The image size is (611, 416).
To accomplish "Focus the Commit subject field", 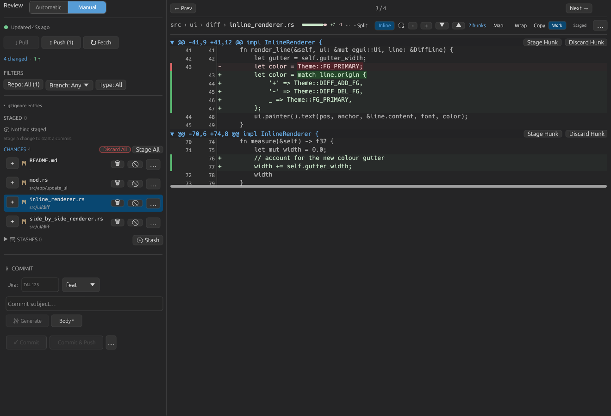I will (x=84, y=304).
